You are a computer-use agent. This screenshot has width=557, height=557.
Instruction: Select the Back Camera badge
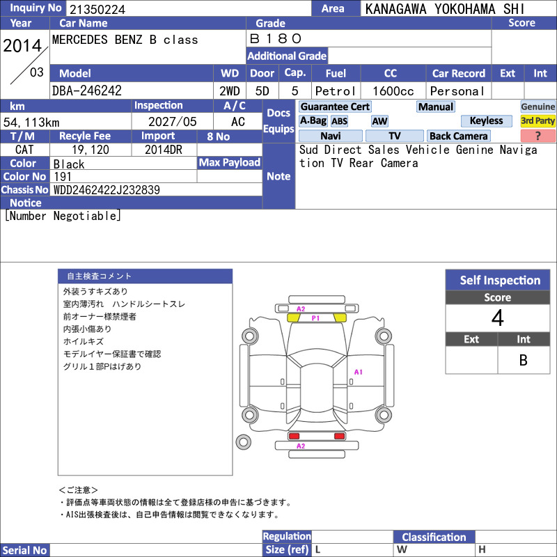(x=458, y=136)
